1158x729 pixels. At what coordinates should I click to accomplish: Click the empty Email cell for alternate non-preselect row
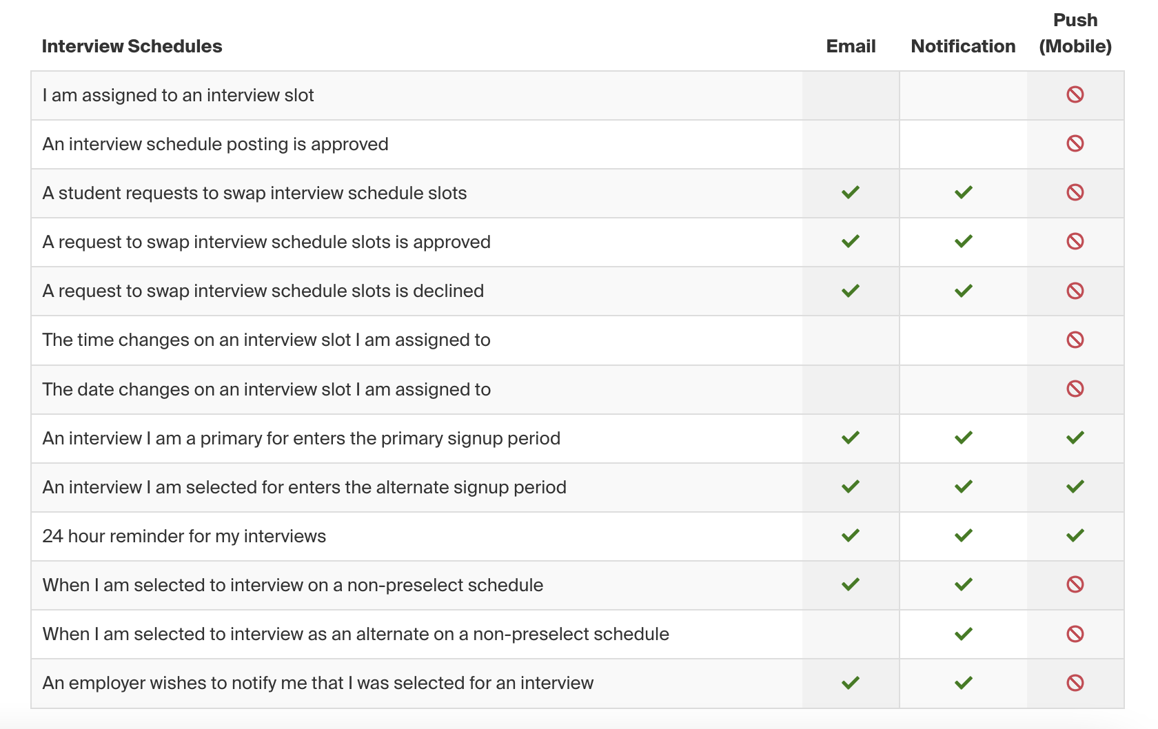tap(850, 634)
